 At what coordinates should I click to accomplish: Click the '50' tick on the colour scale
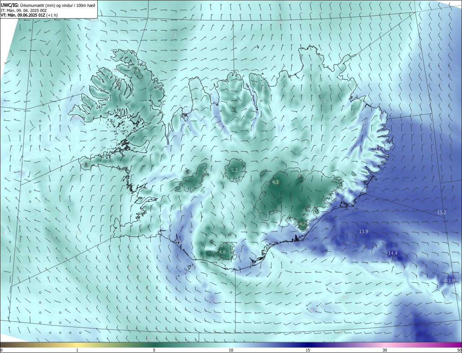coord(459,350)
